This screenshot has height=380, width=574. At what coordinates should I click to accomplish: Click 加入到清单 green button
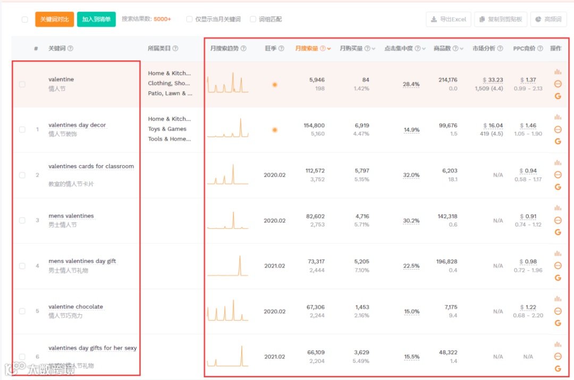[96, 19]
